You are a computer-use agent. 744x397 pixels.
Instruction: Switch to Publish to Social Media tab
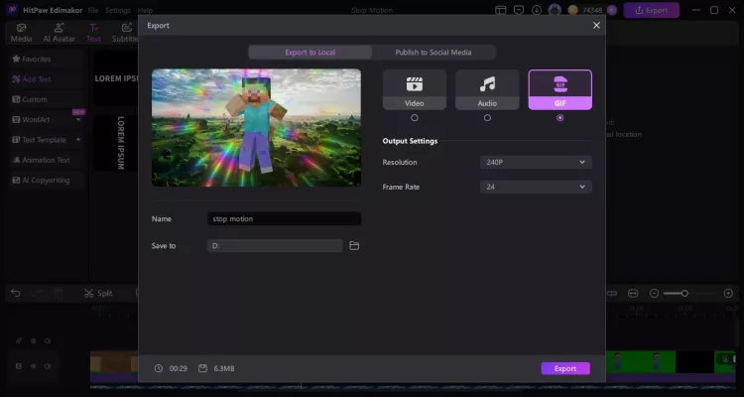(434, 53)
